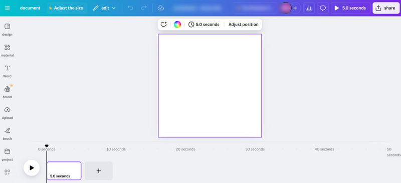Click the 30 seconds timeline label

[255, 149]
